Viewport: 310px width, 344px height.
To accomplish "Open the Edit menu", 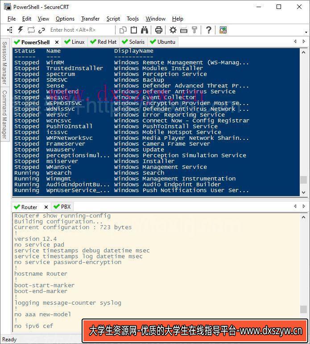I will (26, 19).
